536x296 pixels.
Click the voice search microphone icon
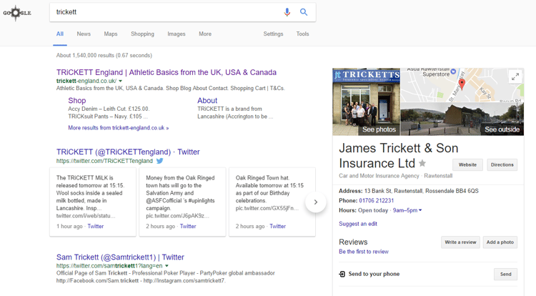287,12
